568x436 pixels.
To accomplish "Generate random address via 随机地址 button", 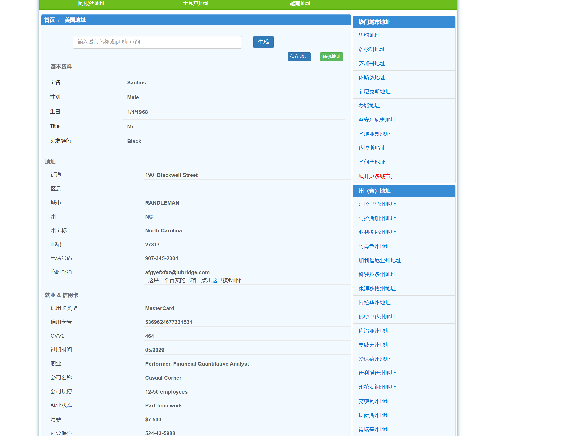I will pos(331,57).
